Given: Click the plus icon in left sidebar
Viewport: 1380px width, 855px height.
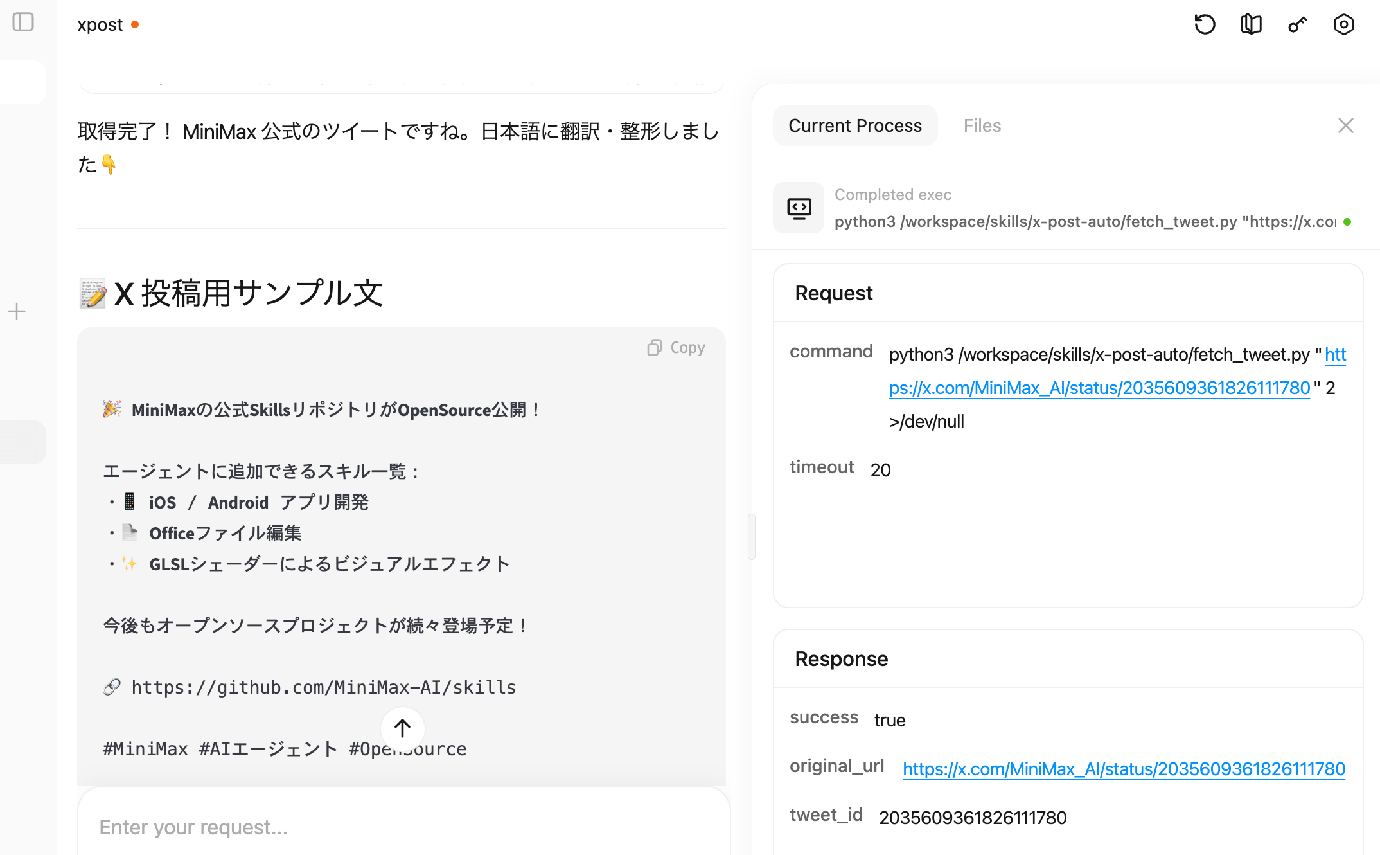Looking at the screenshot, I should pyautogui.click(x=17, y=312).
